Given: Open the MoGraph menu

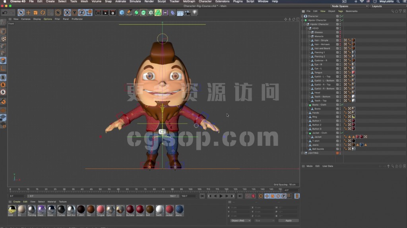Looking at the screenshot, I should tap(189, 2).
